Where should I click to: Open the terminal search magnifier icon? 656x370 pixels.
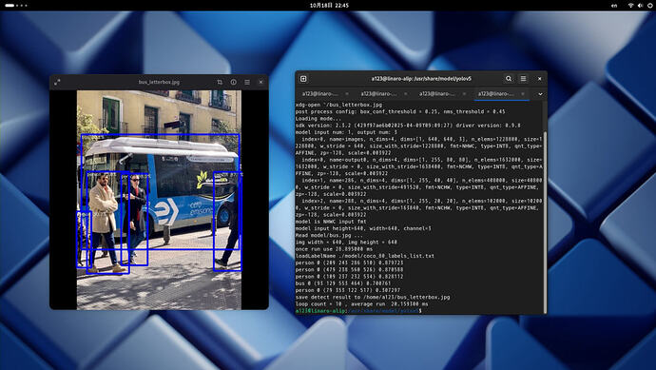[x=509, y=79]
